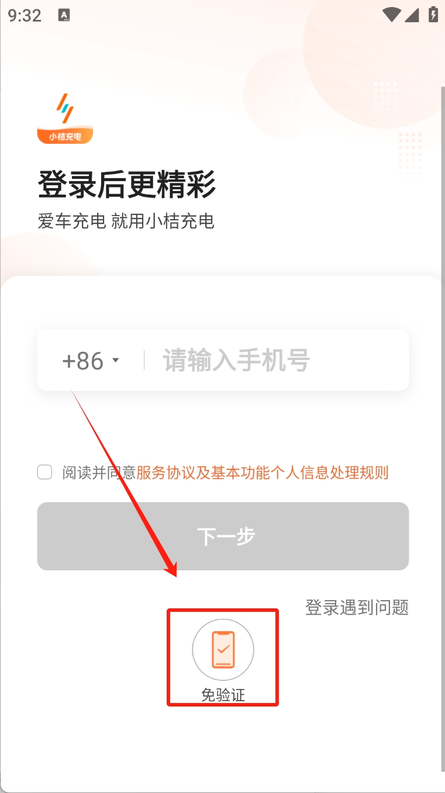Tap the 阅读并同意 text beside checkbox

click(99, 473)
